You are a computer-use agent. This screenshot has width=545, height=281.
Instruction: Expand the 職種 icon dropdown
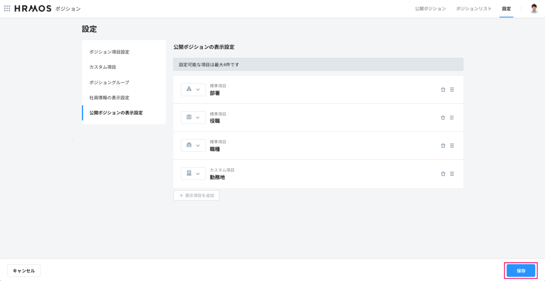pos(193,146)
